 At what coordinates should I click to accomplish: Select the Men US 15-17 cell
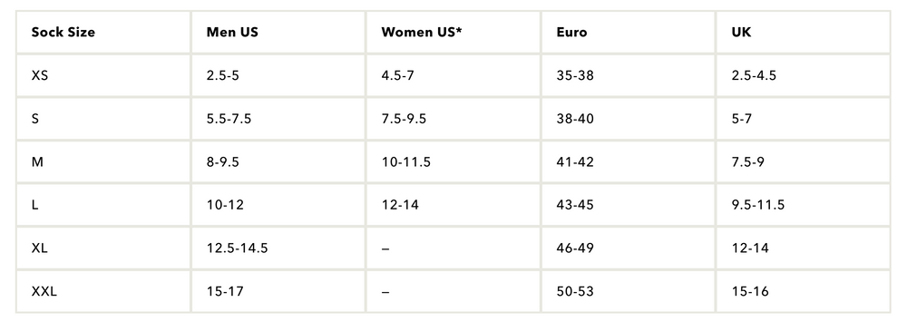278,292
